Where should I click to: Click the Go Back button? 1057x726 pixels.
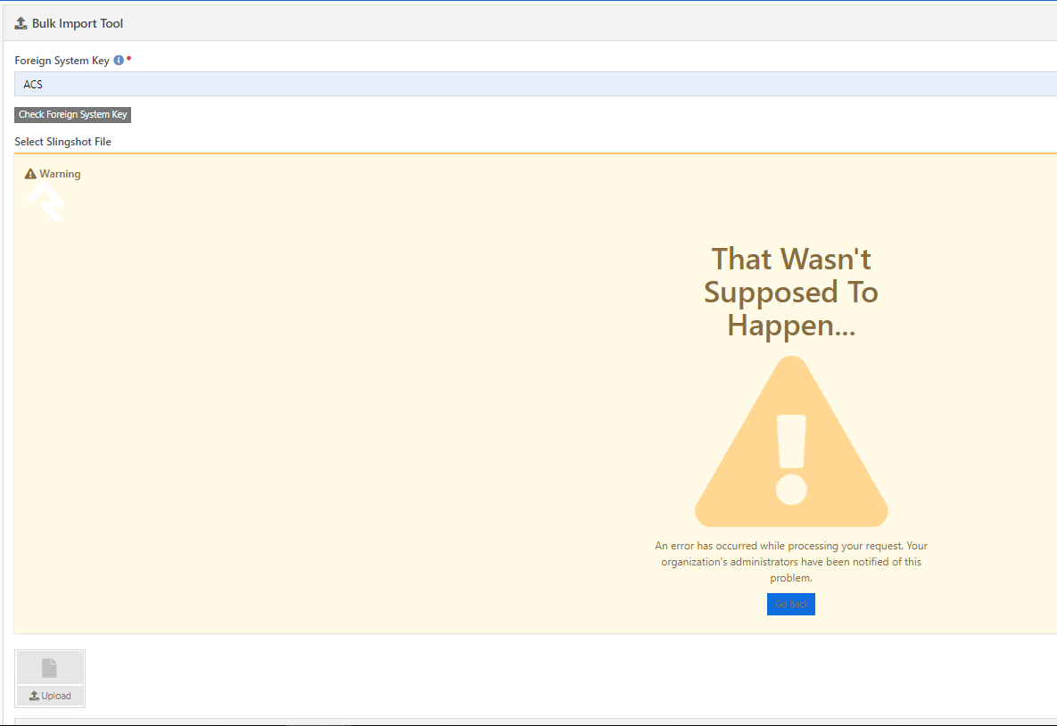(790, 604)
